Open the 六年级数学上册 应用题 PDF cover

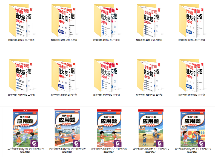click(67, 128)
